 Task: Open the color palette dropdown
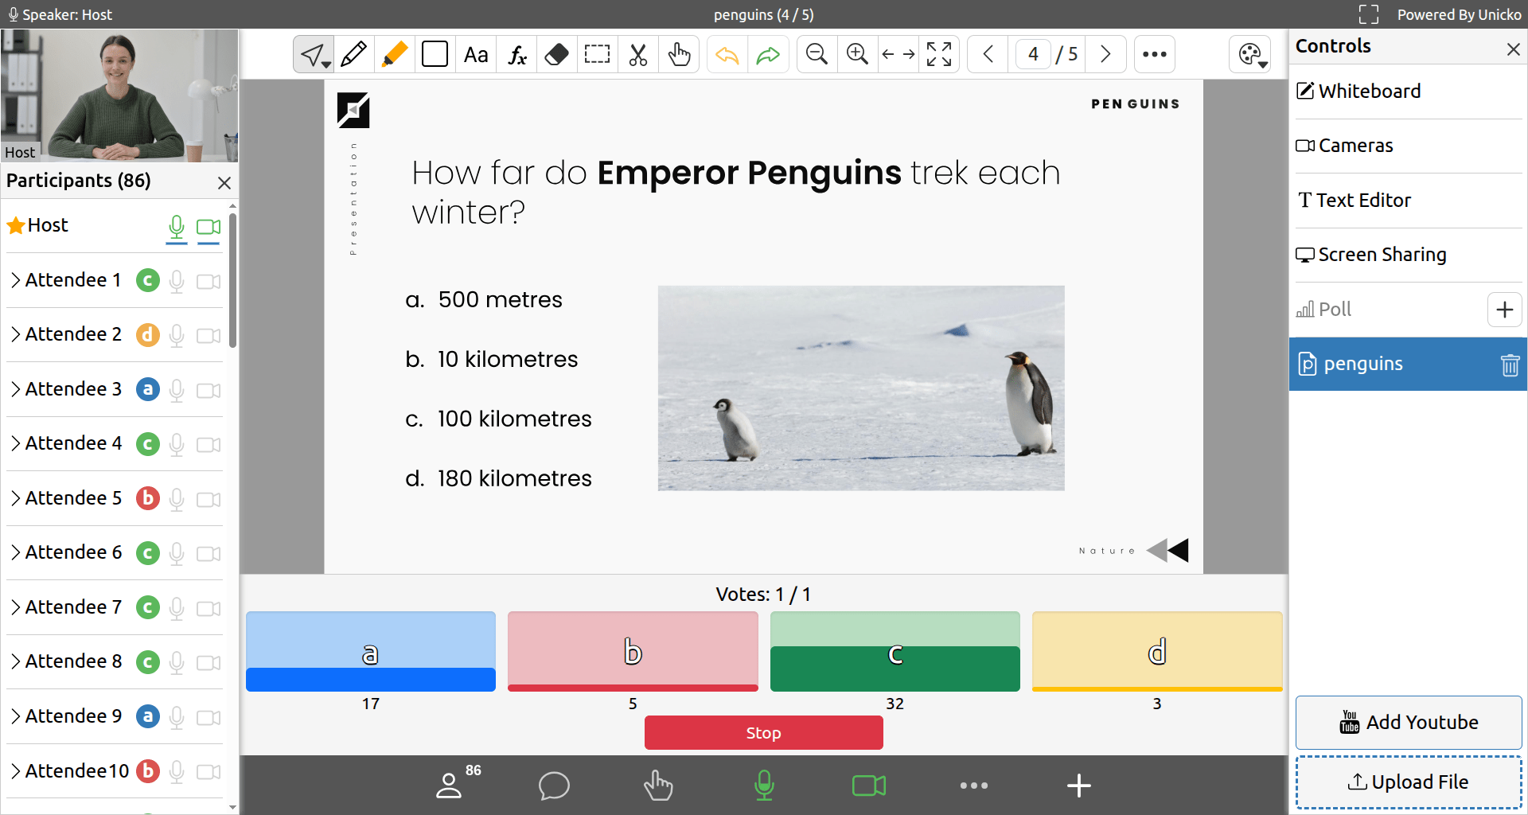click(x=1251, y=54)
